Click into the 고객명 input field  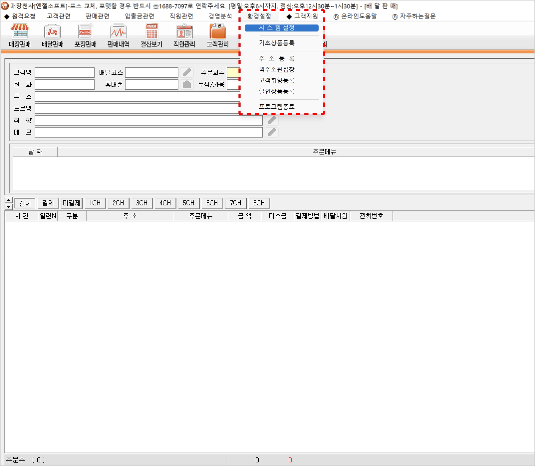pos(65,72)
